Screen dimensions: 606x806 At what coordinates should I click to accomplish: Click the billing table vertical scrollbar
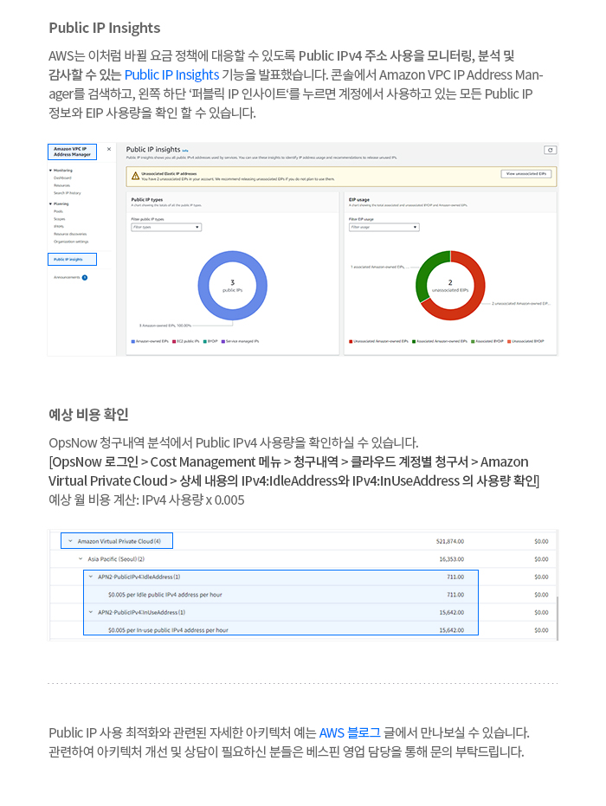click(x=558, y=616)
